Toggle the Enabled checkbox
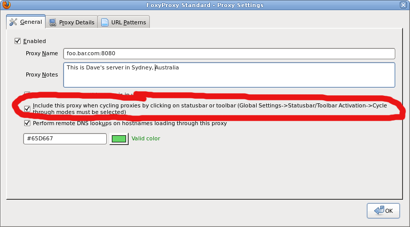 click(x=18, y=41)
